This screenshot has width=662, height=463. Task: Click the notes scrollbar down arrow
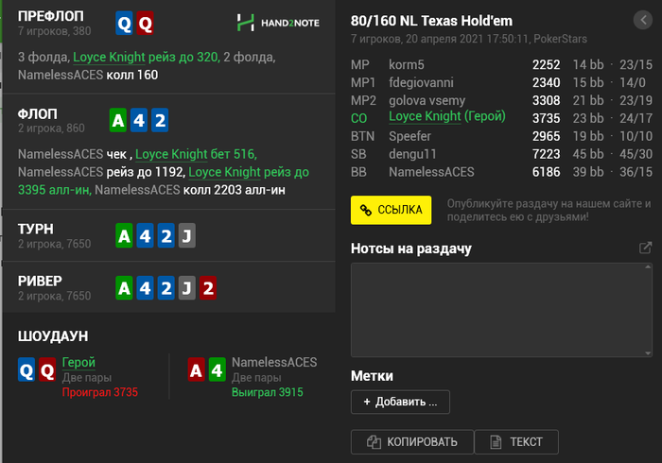pyautogui.click(x=648, y=353)
